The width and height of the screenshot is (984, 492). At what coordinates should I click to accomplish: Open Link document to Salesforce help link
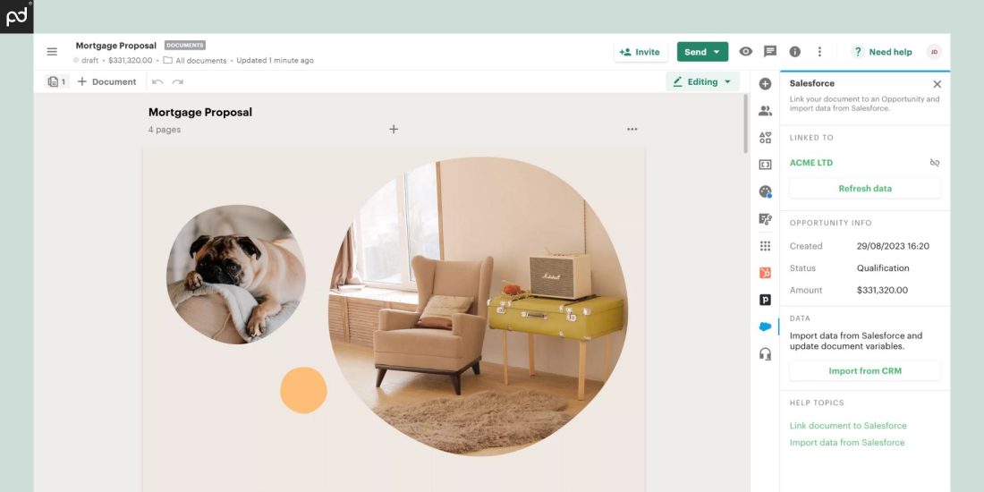[x=848, y=426]
